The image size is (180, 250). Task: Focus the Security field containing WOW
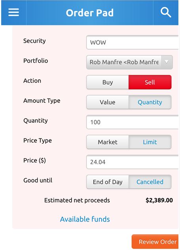pyautogui.click(x=132, y=42)
